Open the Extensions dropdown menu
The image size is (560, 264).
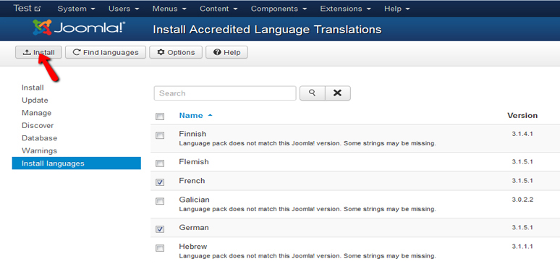(345, 9)
